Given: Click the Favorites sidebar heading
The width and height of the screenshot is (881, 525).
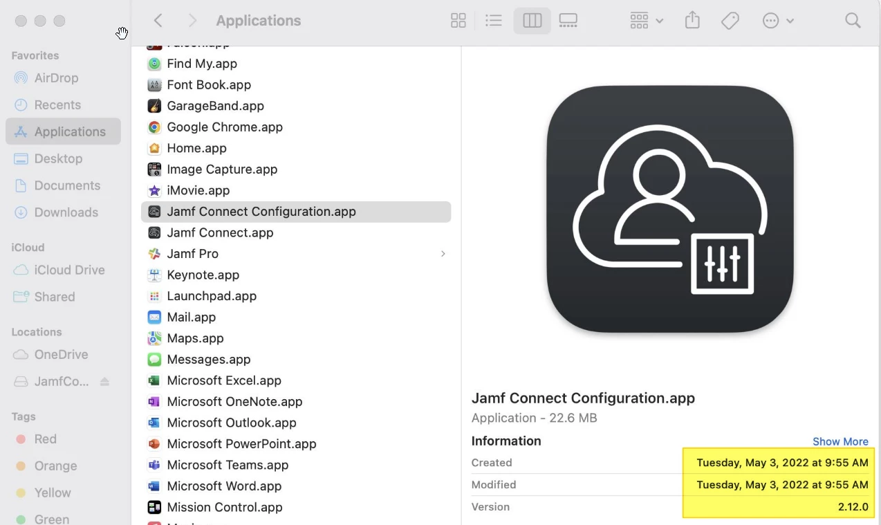Looking at the screenshot, I should coord(35,55).
